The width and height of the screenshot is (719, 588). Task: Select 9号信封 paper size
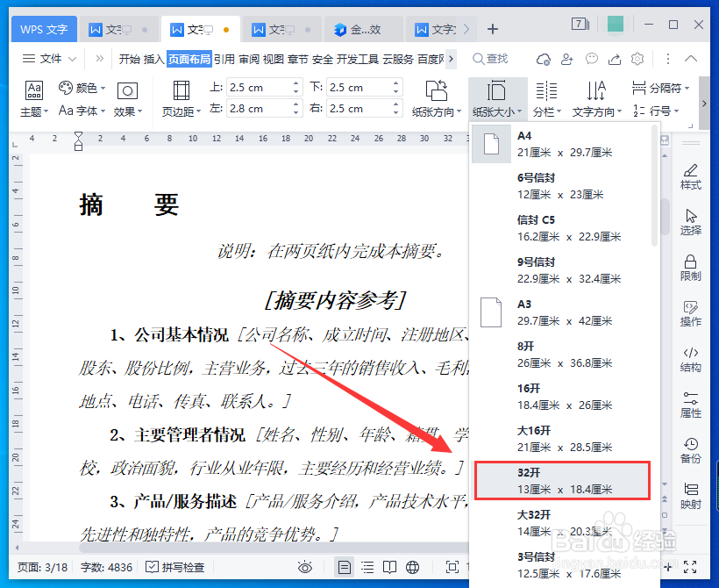coord(564,270)
